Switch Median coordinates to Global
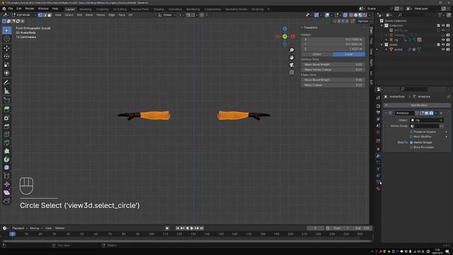The width and height of the screenshot is (453, 255). pyautogui.click(x=317, y=54)
